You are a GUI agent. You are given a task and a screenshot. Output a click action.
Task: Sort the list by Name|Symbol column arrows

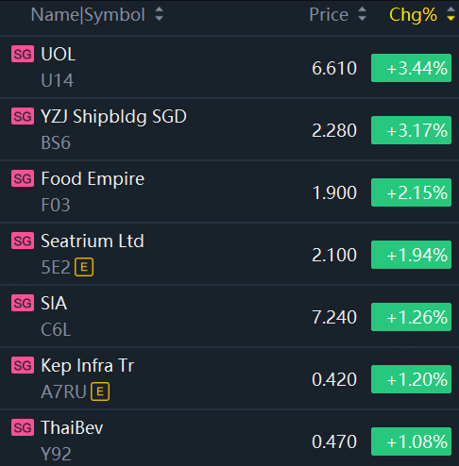pyautogui.click(x=160, y=14)
